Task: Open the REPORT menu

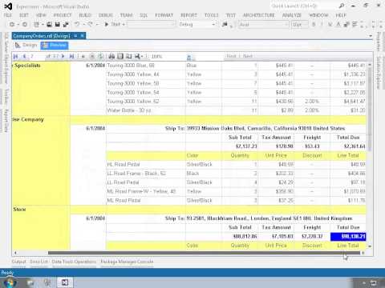Action: [188, 15]
